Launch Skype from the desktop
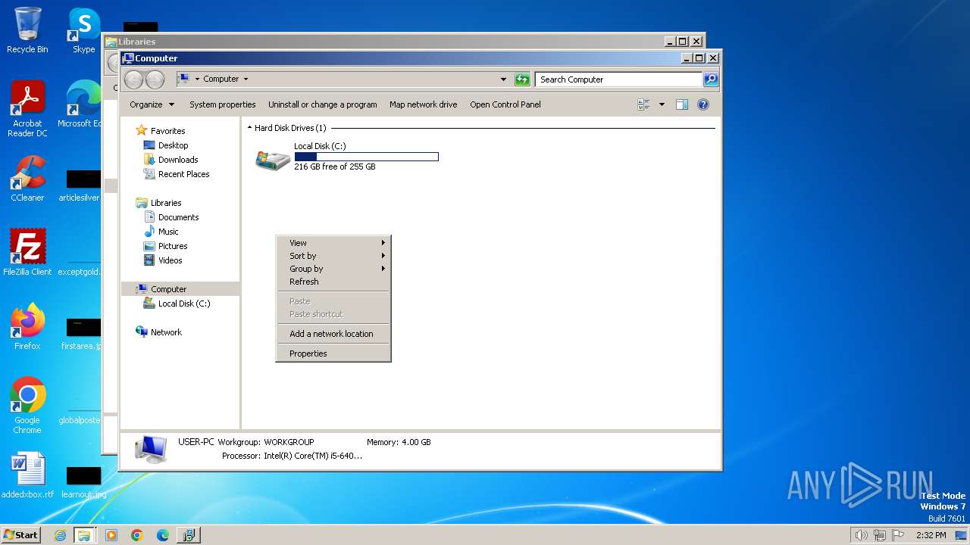The width and height of the screenshot is (970, 545). click(83, 30)
